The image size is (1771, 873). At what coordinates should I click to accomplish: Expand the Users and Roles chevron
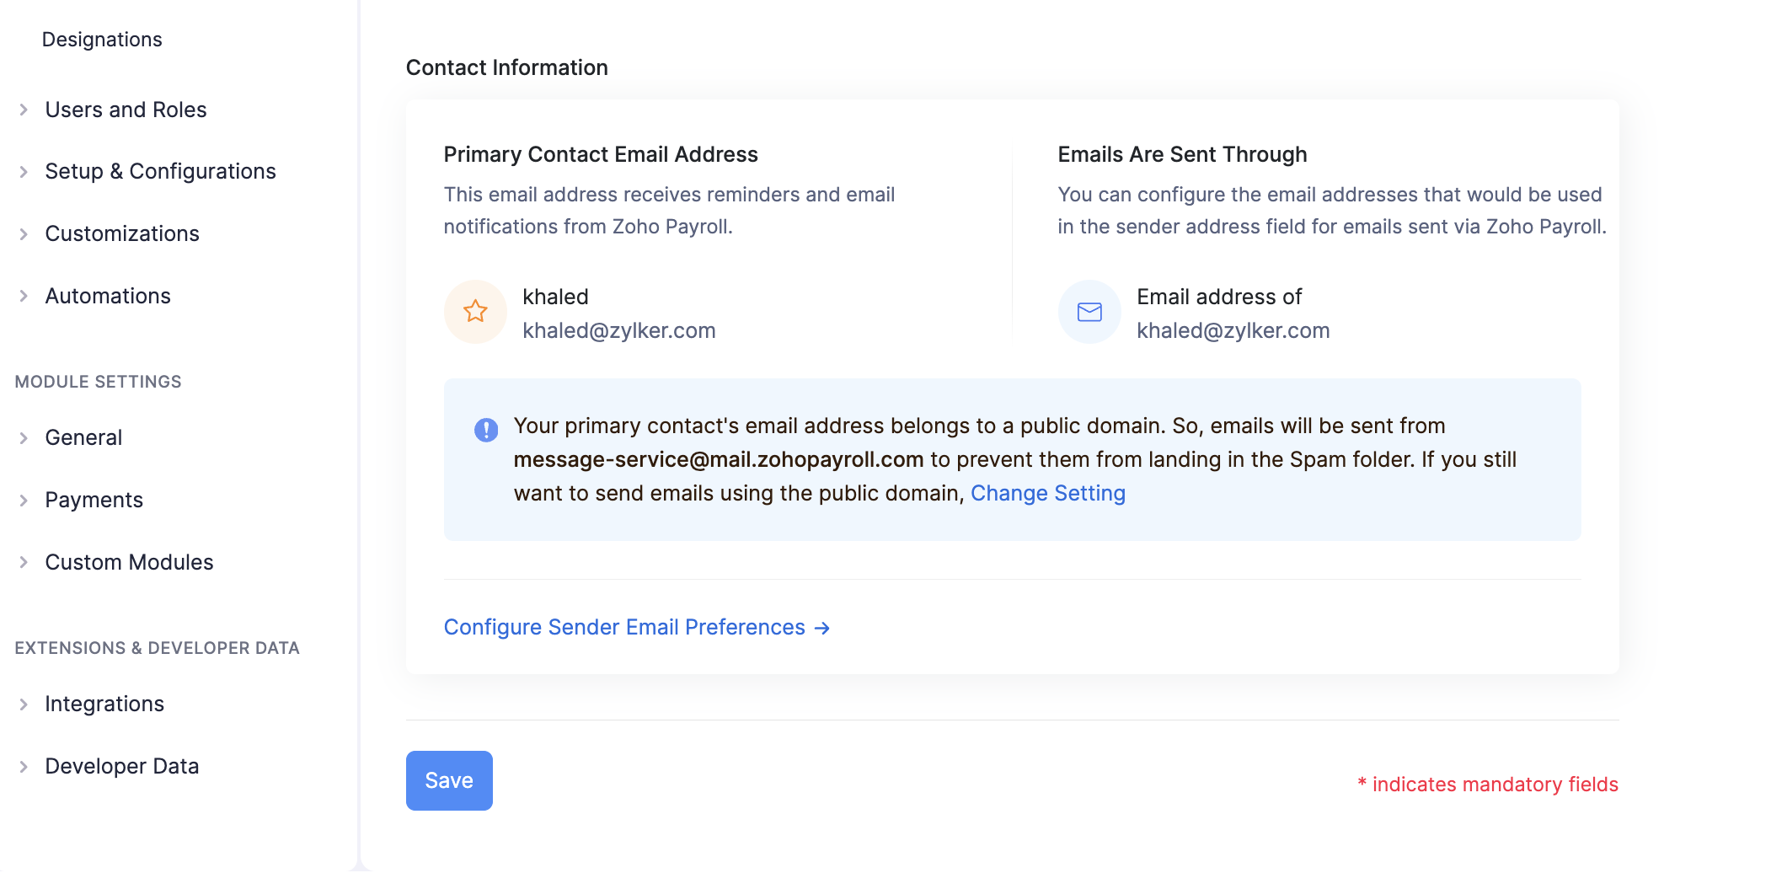point(24,110)
